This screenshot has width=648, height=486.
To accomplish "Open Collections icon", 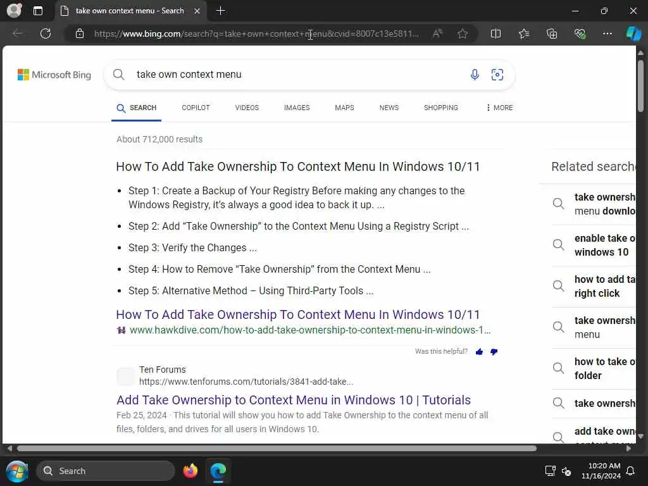I will 552,34.
